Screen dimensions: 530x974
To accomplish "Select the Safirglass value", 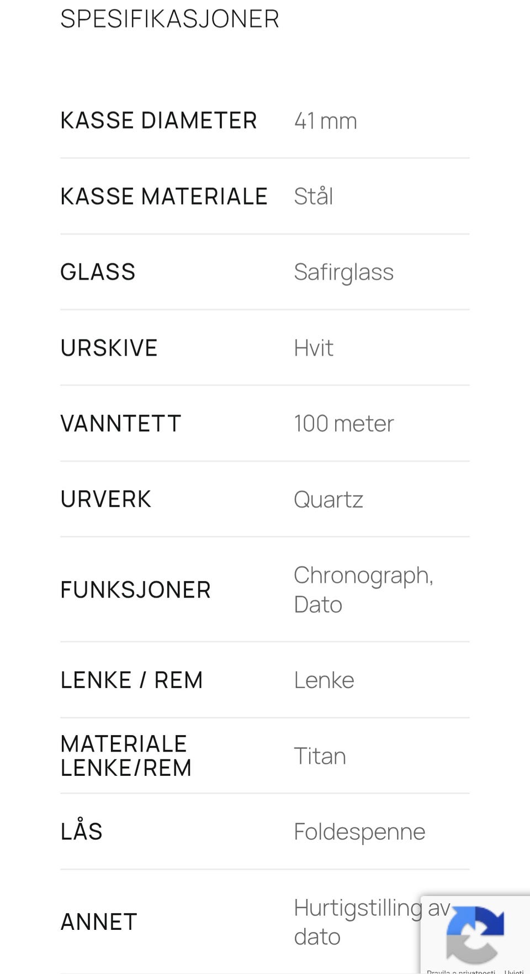I will point(343,272).
